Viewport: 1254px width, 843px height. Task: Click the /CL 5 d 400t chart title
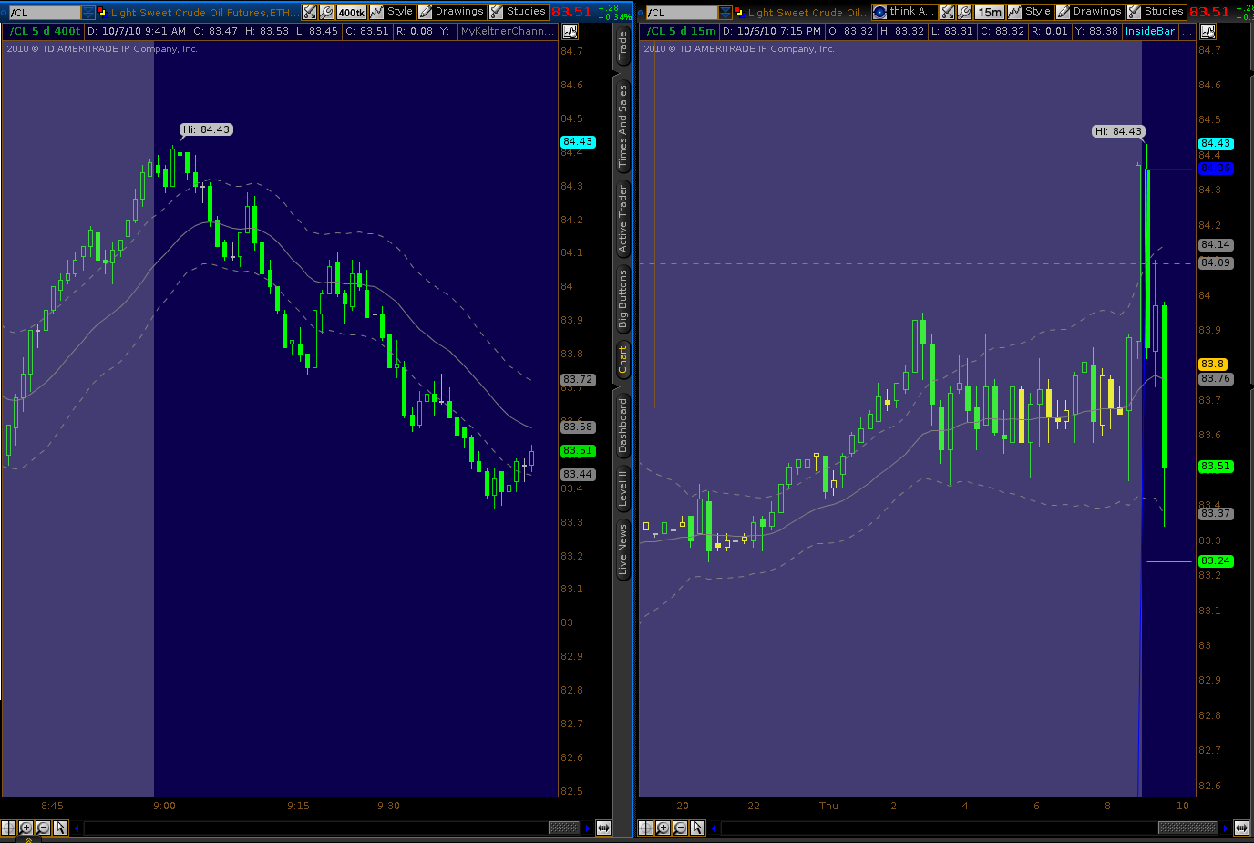click(x=45, y=31)
